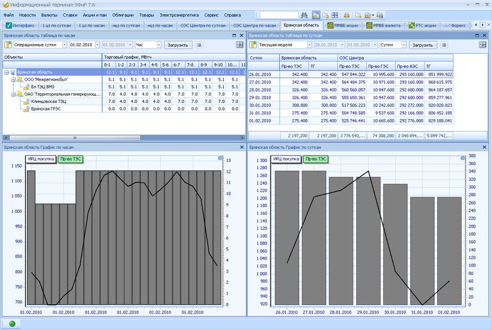The width and height of the screenshot is (492, 330).
Task: Toggle ИРЦ покупка legend in daily chart
Action: coord(286,159)
